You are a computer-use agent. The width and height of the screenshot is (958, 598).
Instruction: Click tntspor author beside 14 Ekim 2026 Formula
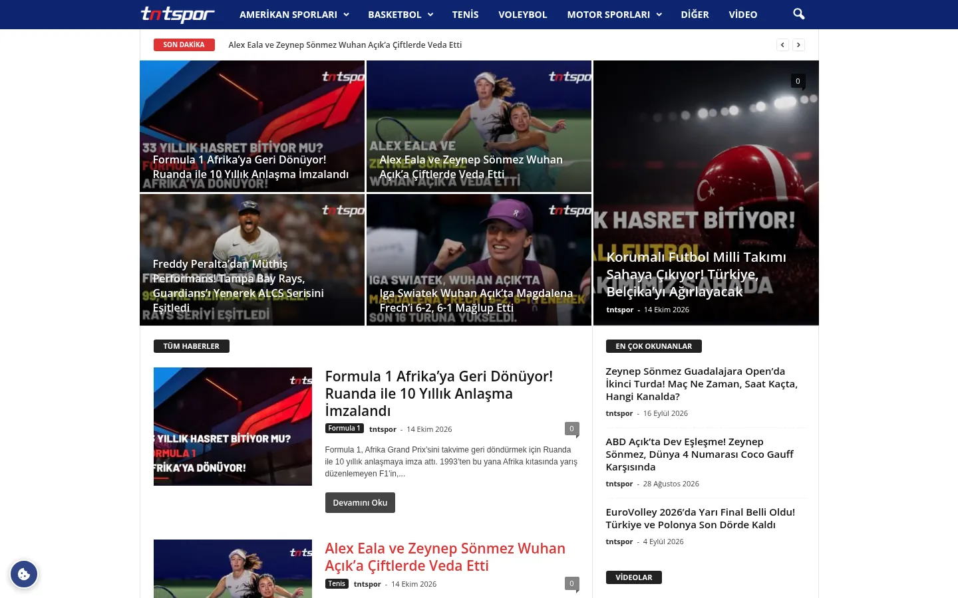383,429
